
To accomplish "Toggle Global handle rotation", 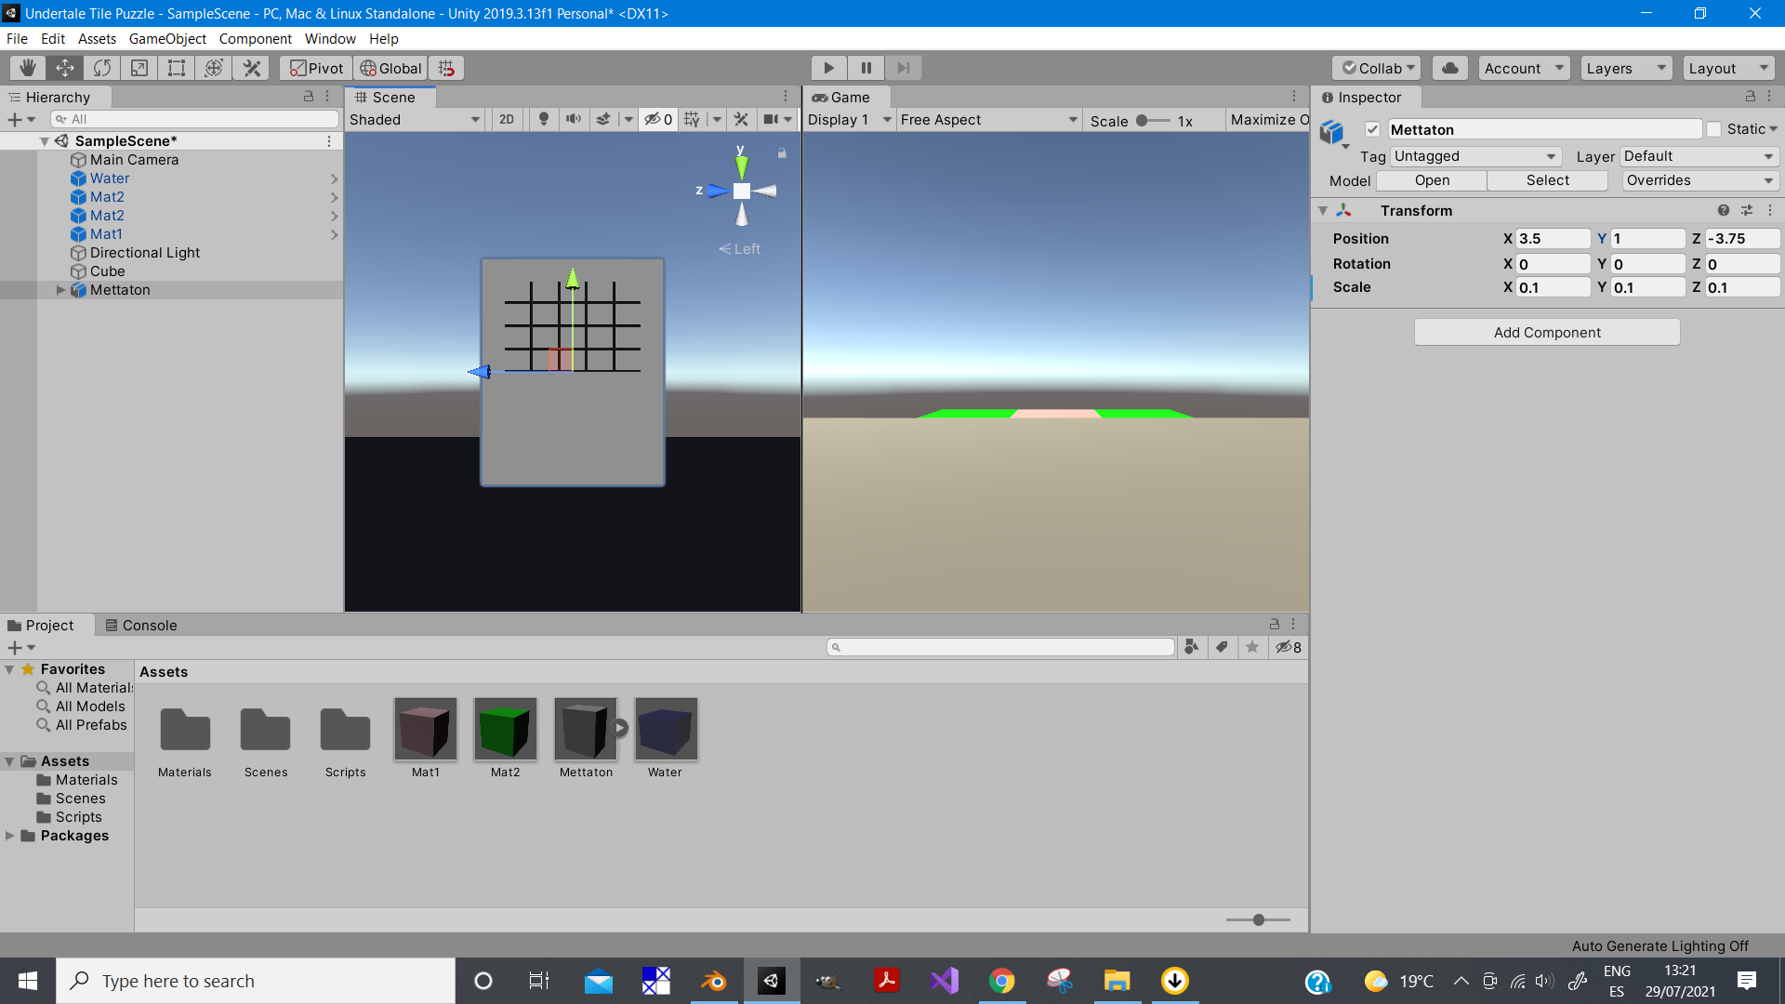I will point(390,68).
